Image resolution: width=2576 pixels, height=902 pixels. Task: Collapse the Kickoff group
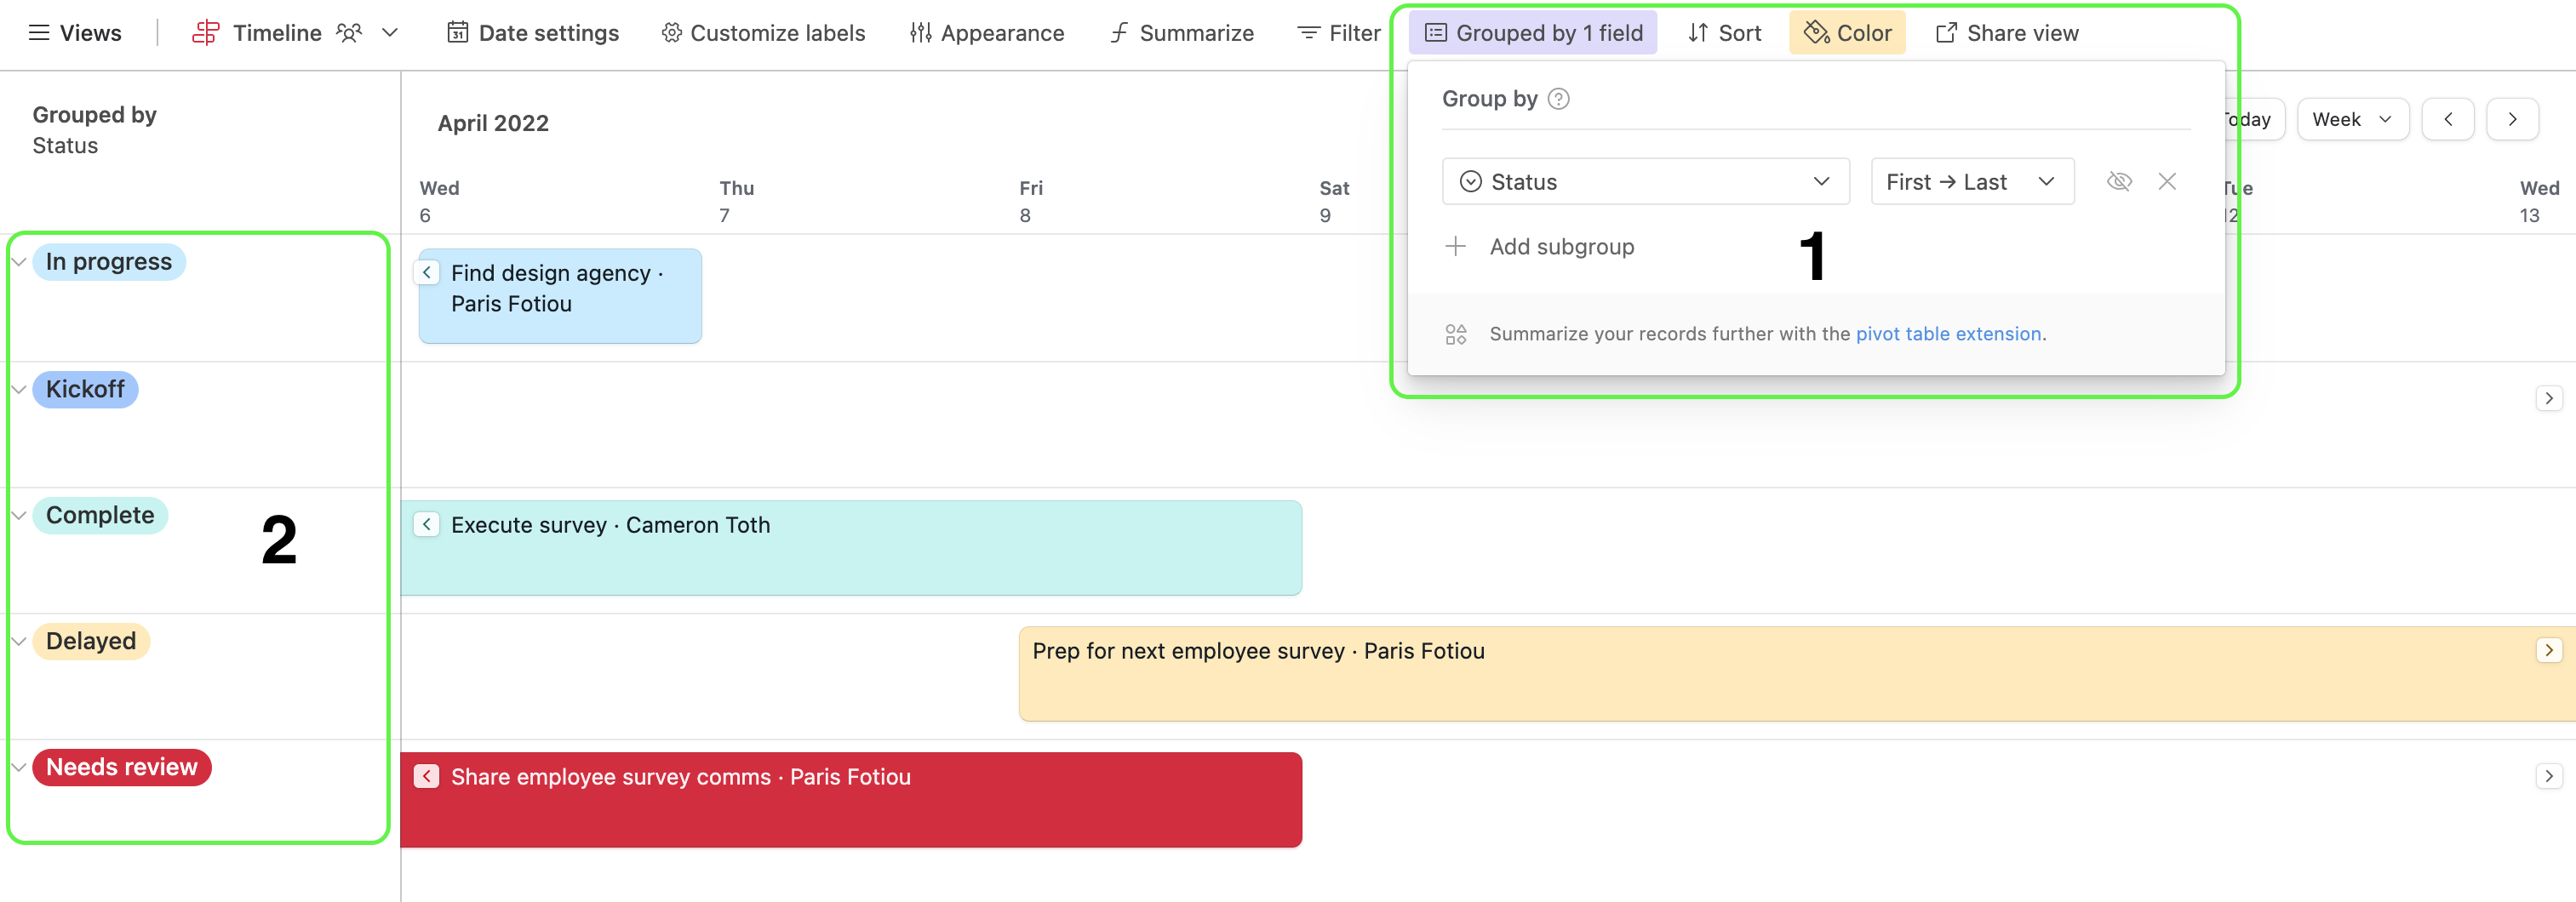point(19,389)
